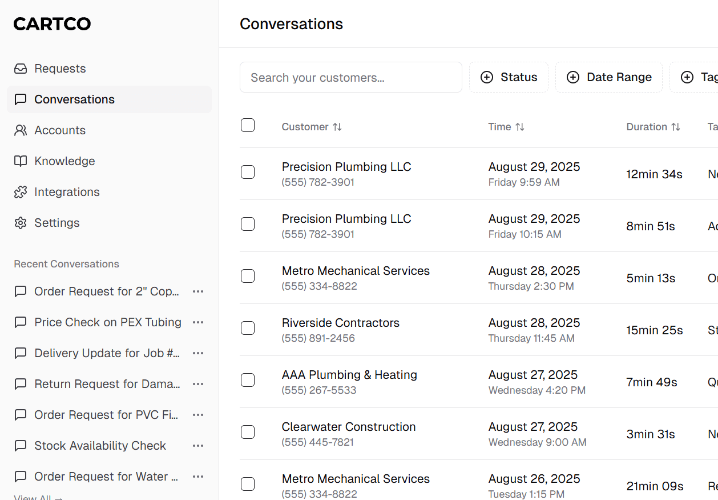The height and width of the screenshot is (500, 718).
Task: Select the Clearwater Construction row checkbox
Action: tap(248, 432)
